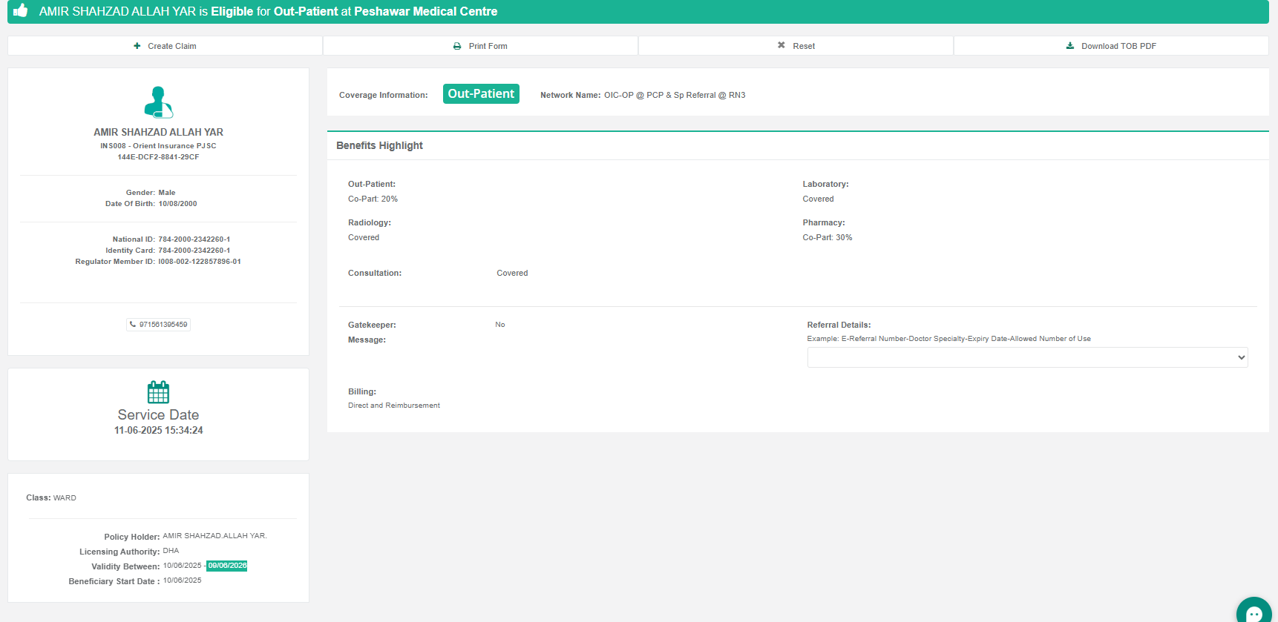The image size is (1278, 622).
Task: Click the Benefits Highlight section header
Action: click(379, 145)
